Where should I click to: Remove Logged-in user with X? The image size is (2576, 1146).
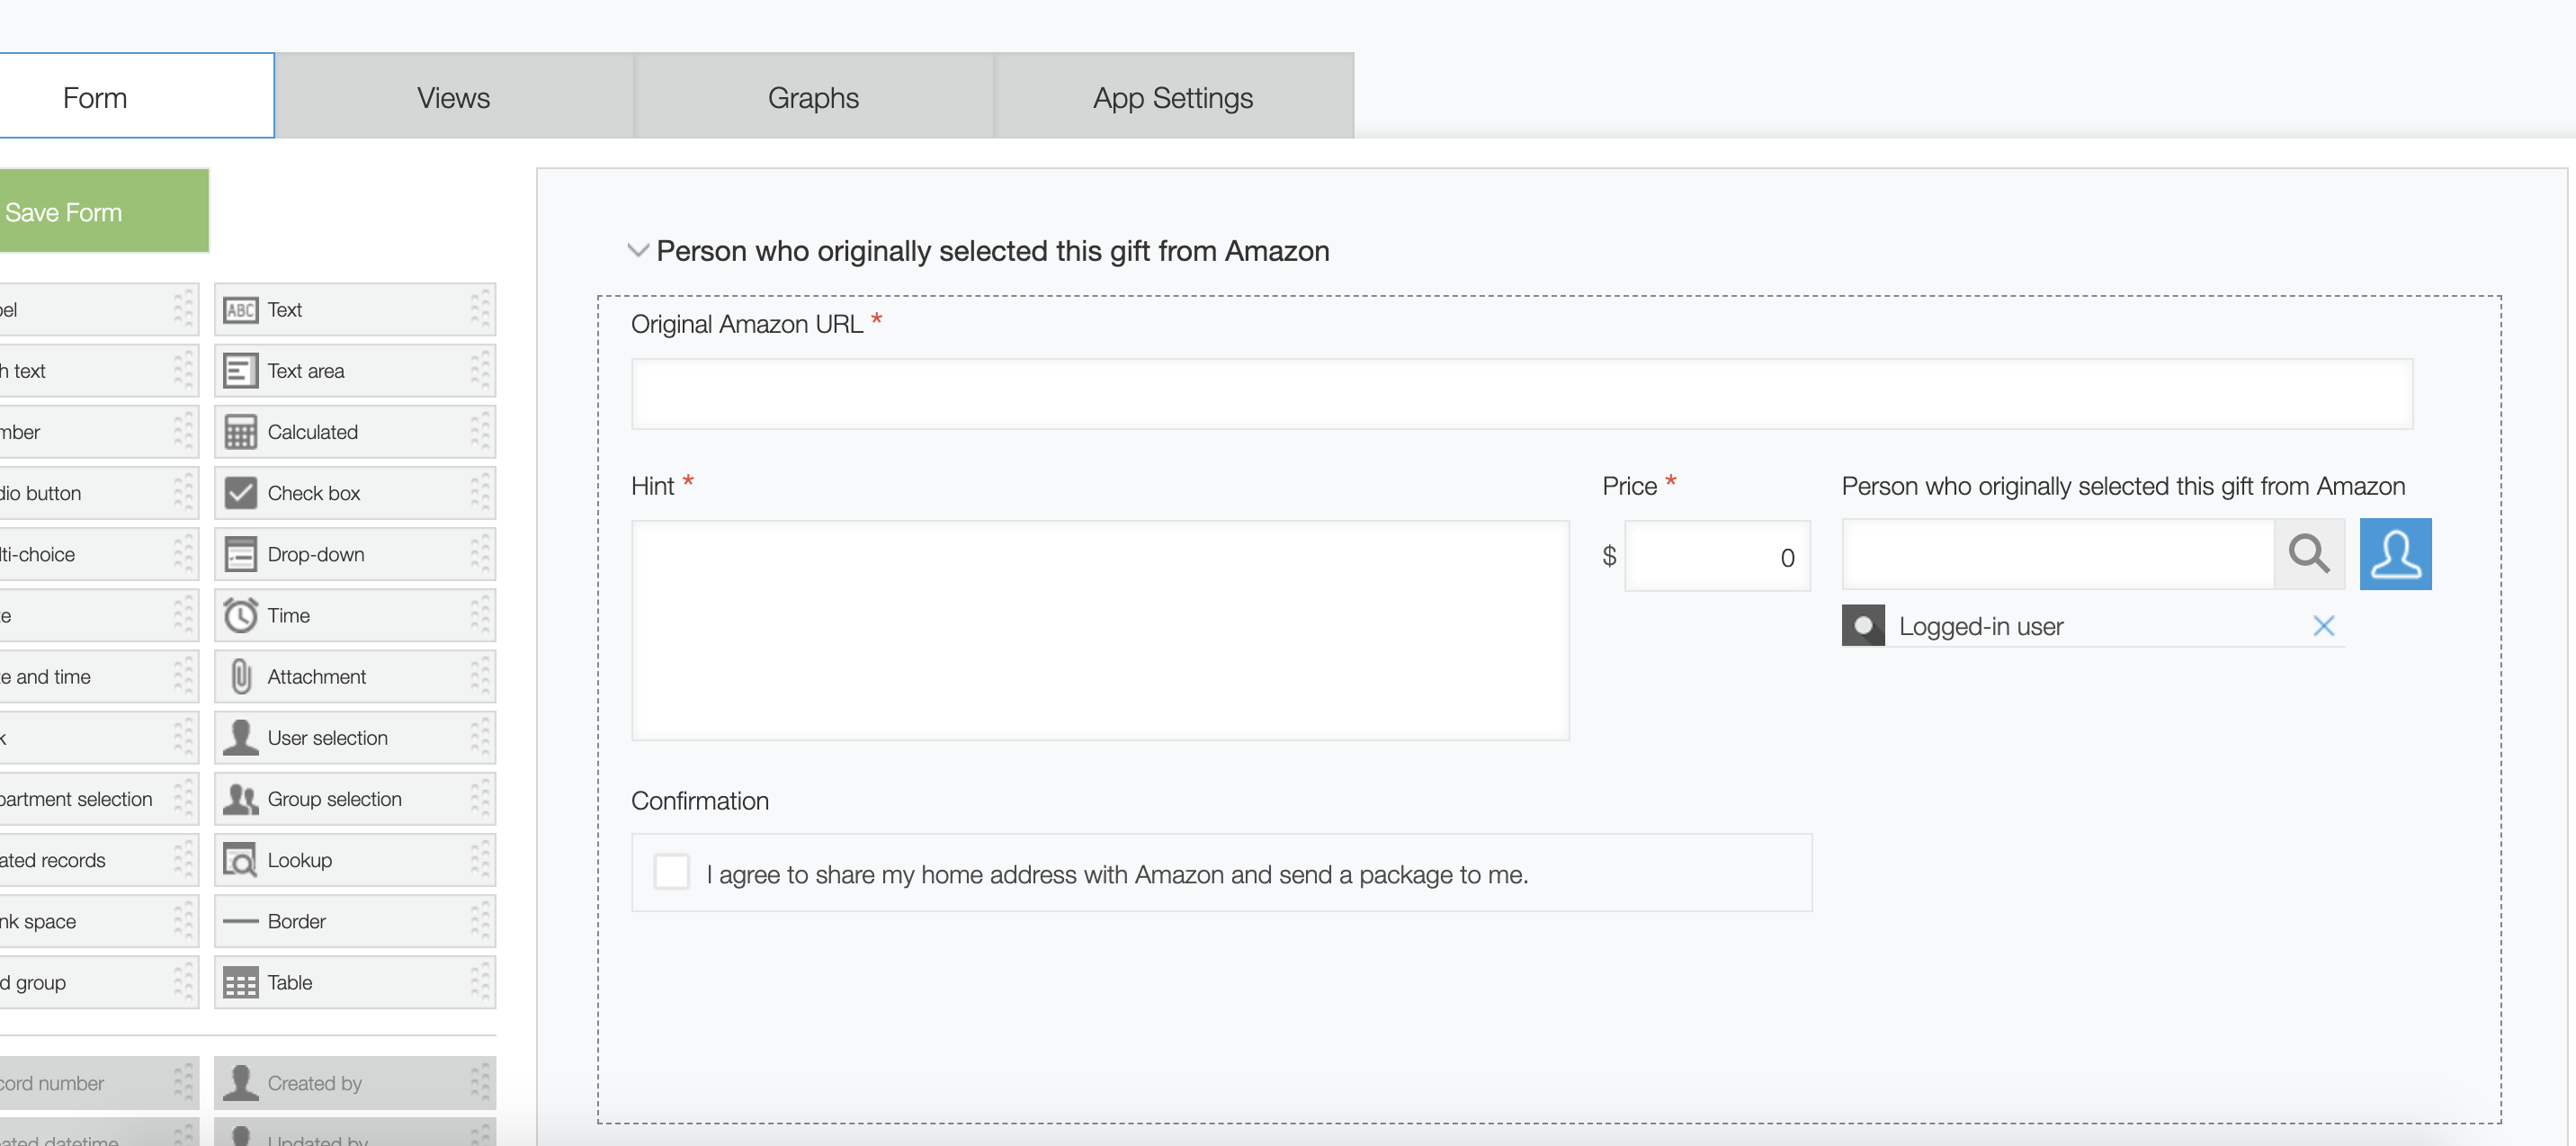(2323, 626)
